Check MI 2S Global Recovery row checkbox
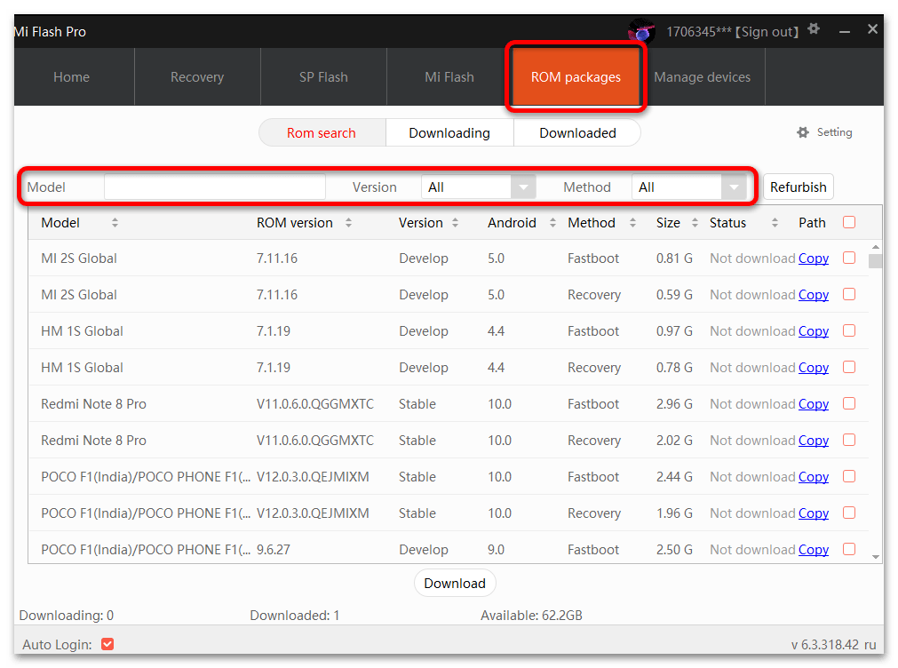Screen dimensions: 898x668 pos(849,294)
